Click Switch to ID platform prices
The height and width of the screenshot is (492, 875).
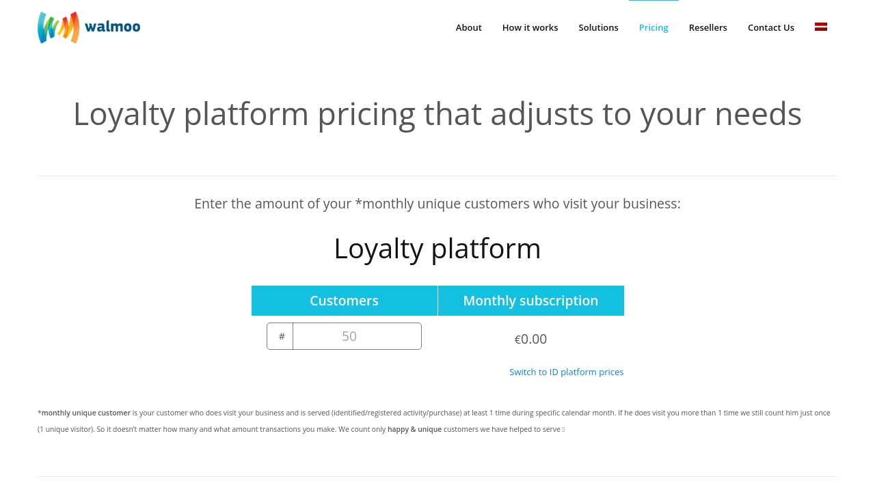(x=566, y=372)
